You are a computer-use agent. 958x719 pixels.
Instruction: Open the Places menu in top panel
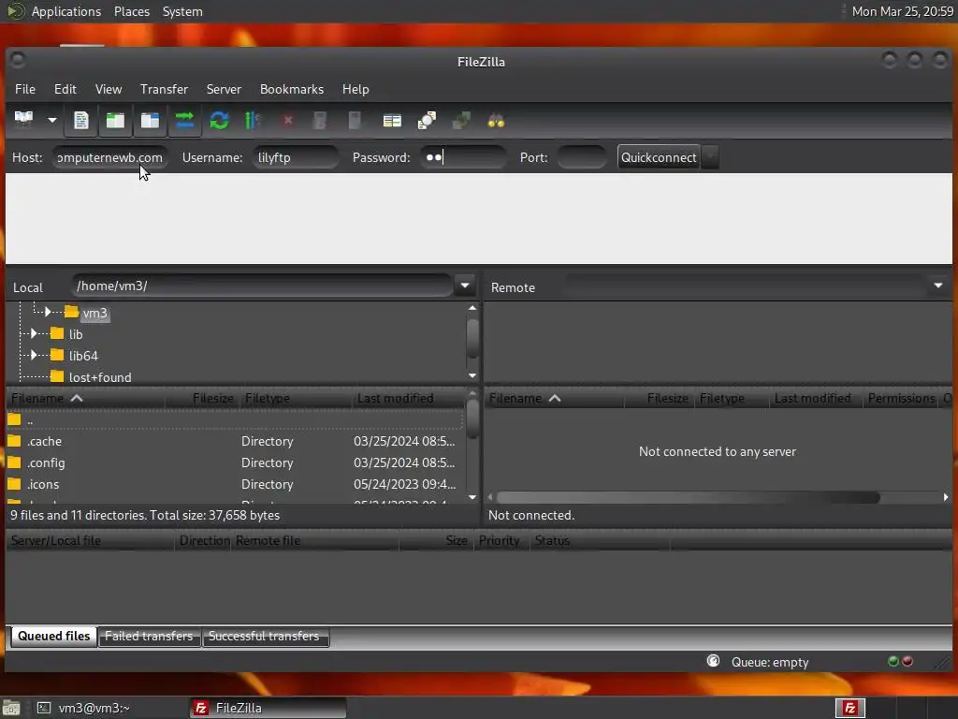click(132, 11)
